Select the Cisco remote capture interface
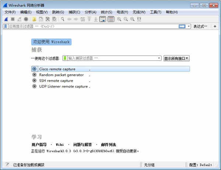This screenshot has width=221, height=170. pos(110,69)
